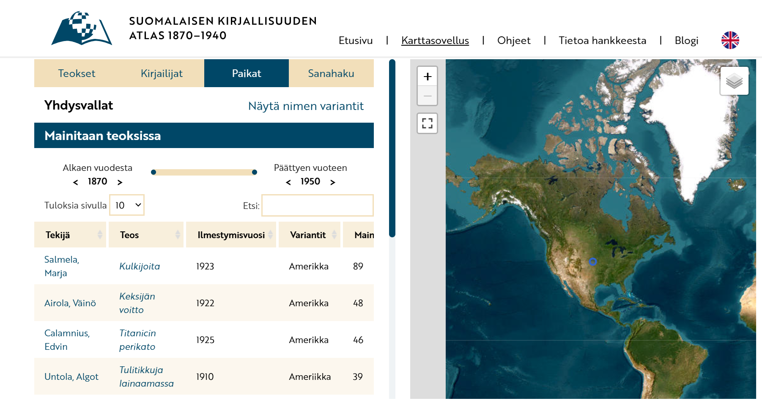Decrease the start year 1870
762x401 pixels.
click(x=76, y=182)
